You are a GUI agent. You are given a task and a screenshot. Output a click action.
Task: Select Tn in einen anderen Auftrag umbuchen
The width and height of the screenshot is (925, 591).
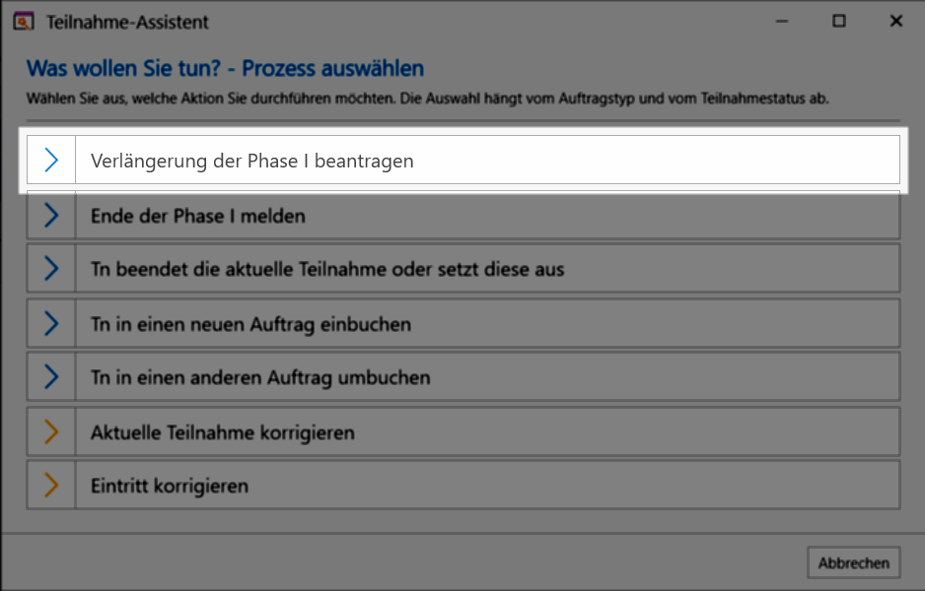point(259,377)
